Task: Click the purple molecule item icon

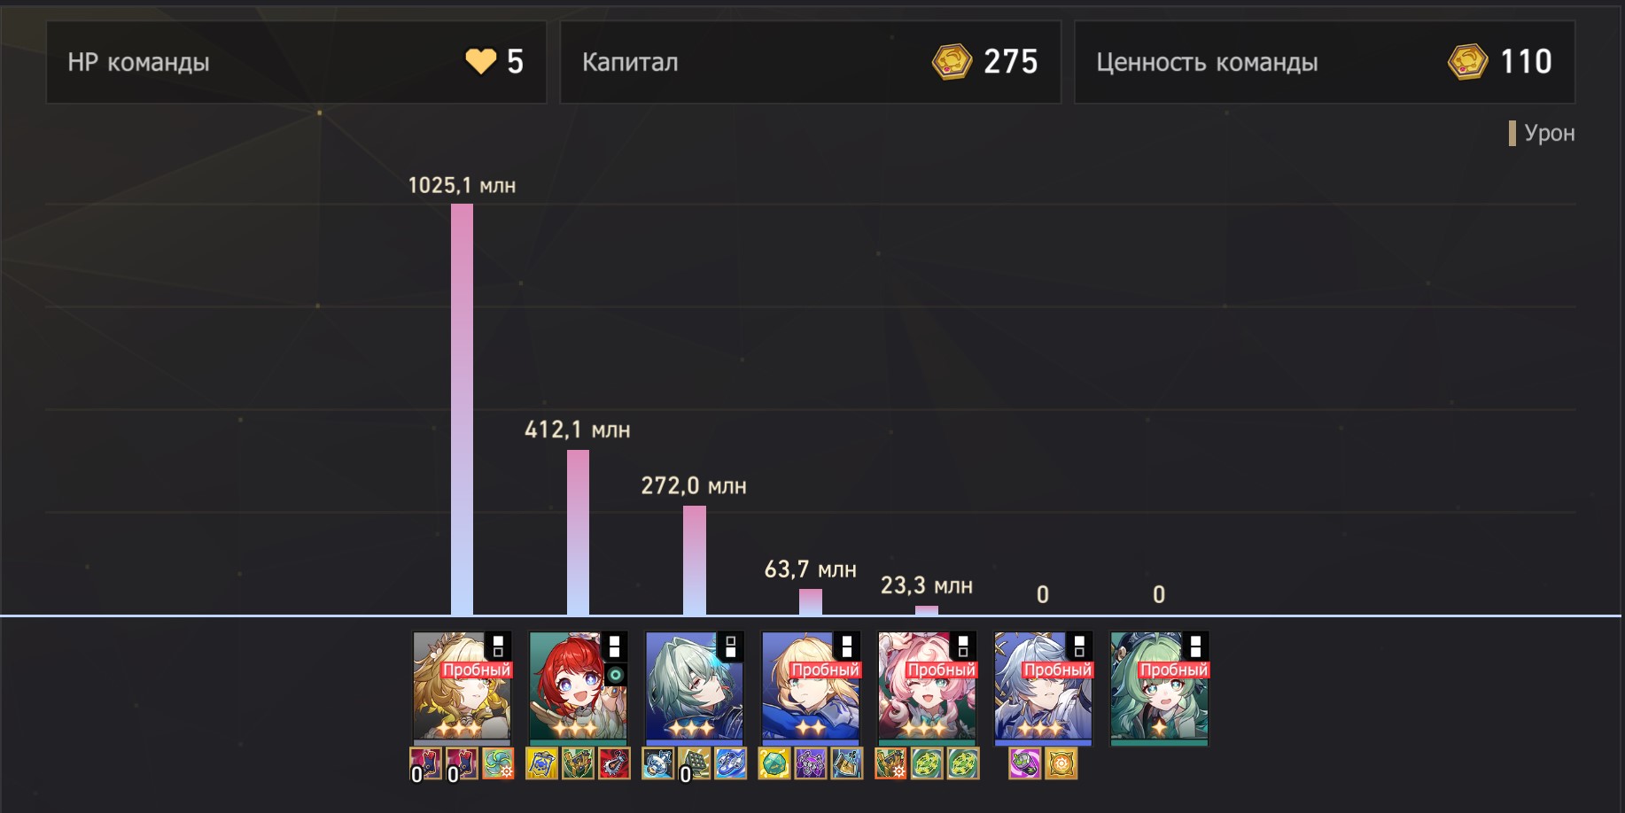Action: (811, 763)
